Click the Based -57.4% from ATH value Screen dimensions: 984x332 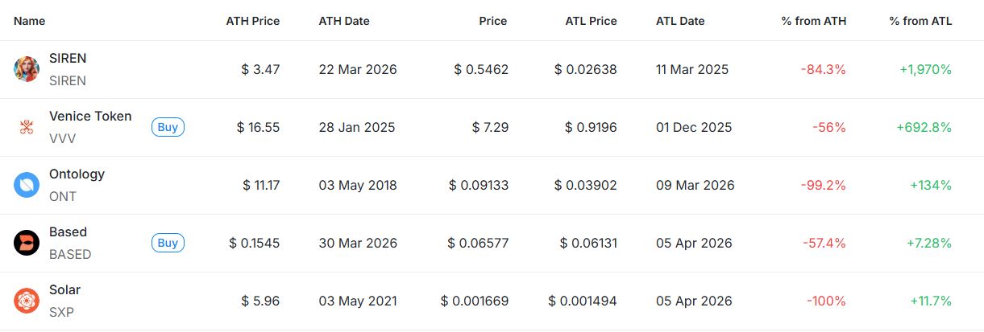coord(823,243)
